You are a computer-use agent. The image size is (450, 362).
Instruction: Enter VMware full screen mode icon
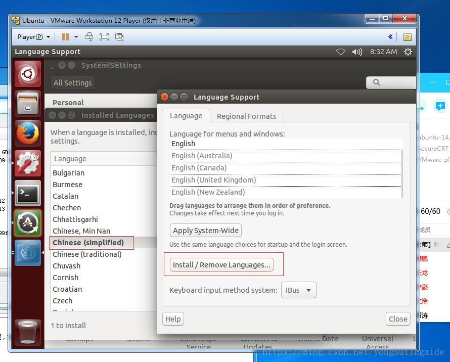104,37
